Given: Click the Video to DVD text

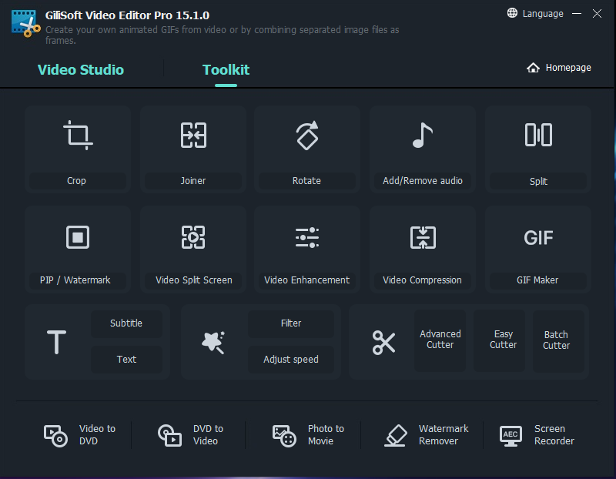Looking at the screenshot, I should [x=98, y=434].
